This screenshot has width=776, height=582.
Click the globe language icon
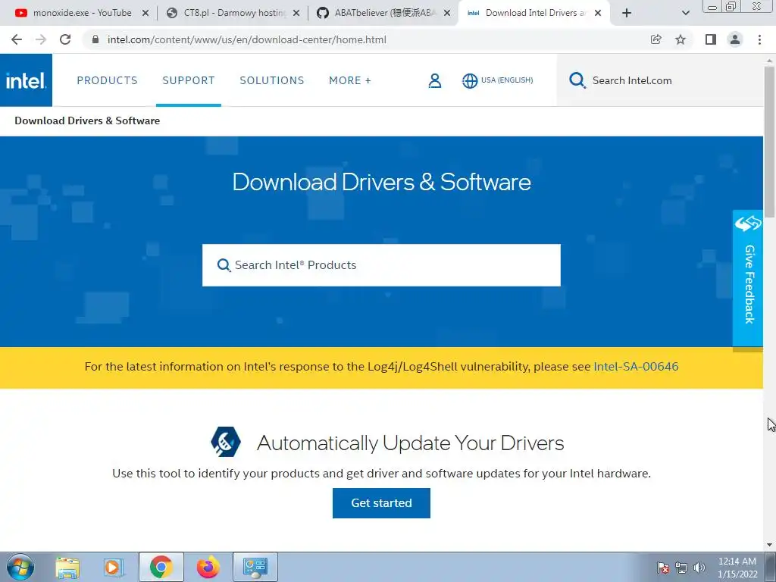470,80
